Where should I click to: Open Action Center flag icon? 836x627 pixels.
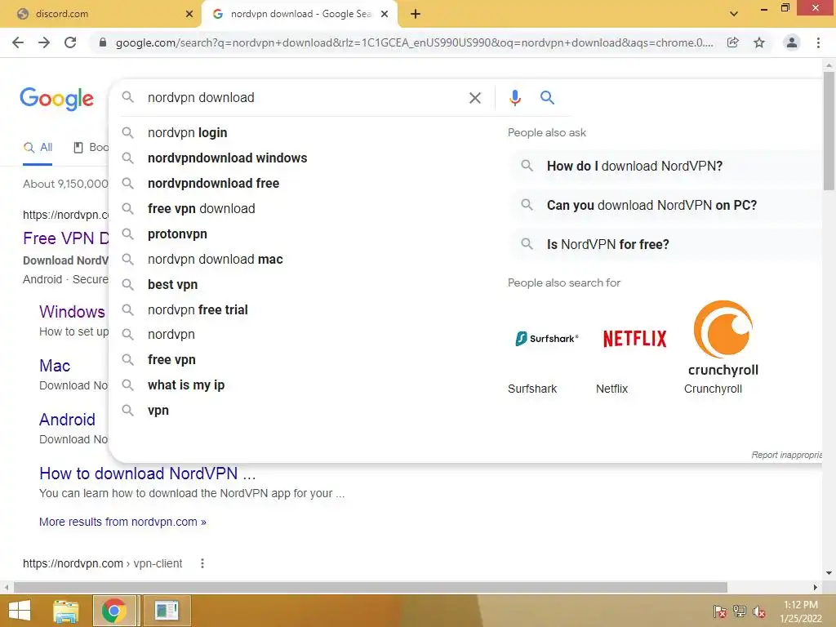(x=720, y=611)
